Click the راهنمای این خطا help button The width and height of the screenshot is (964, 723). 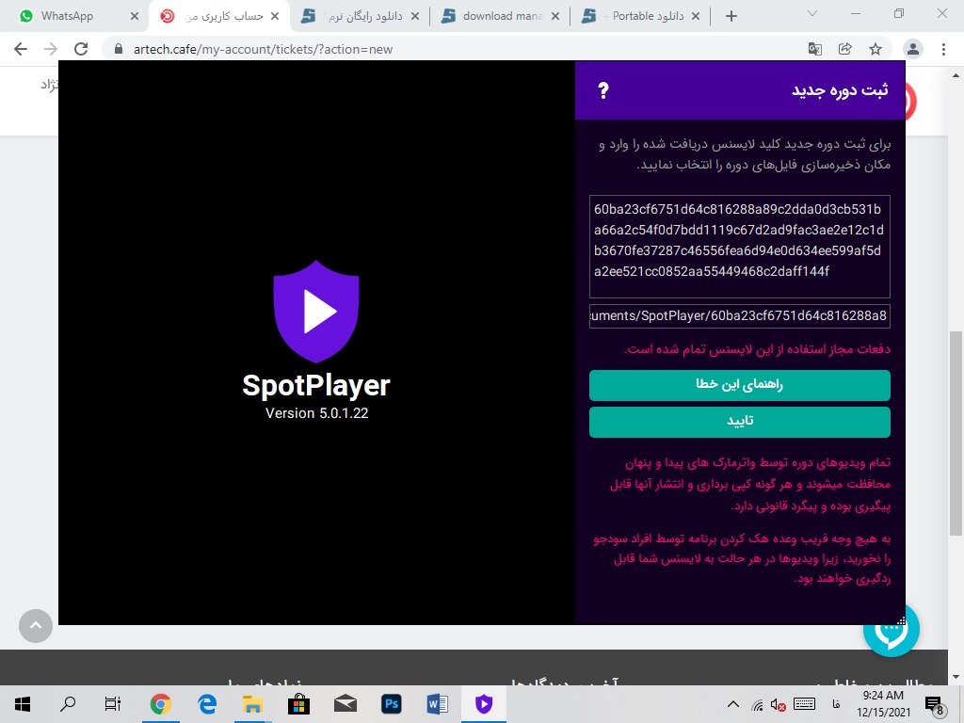tap(739, 385)
